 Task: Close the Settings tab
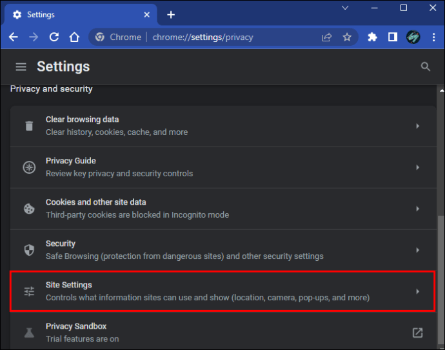[x=147, y=15]
